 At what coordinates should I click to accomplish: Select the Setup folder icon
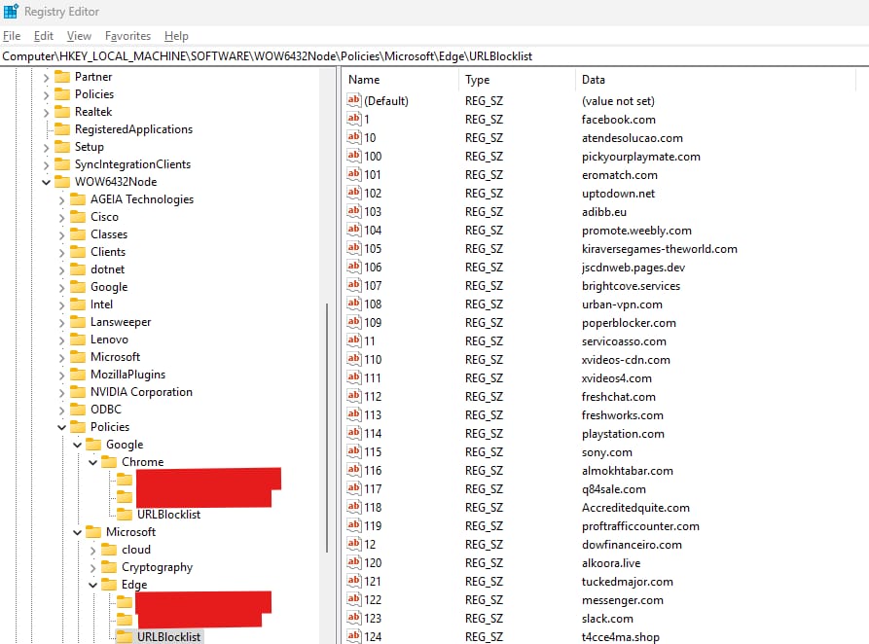pos(62,147)
